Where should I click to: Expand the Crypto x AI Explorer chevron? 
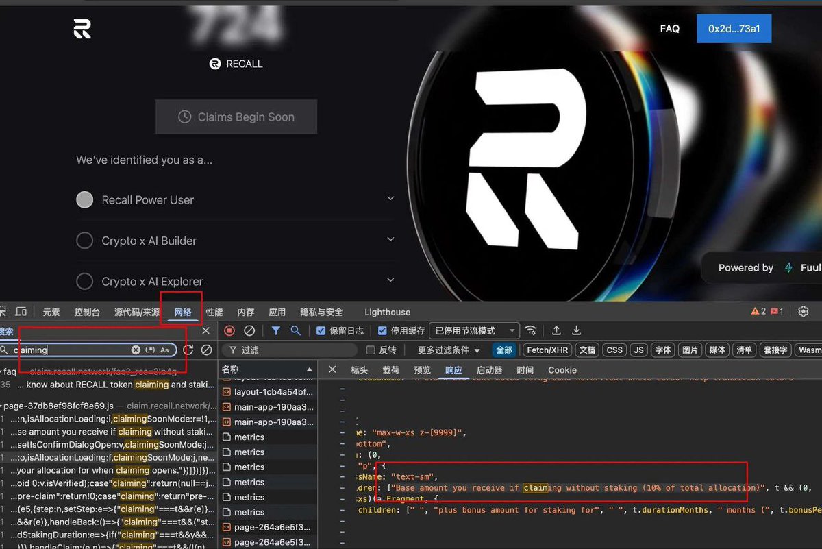tap(390, 280)
